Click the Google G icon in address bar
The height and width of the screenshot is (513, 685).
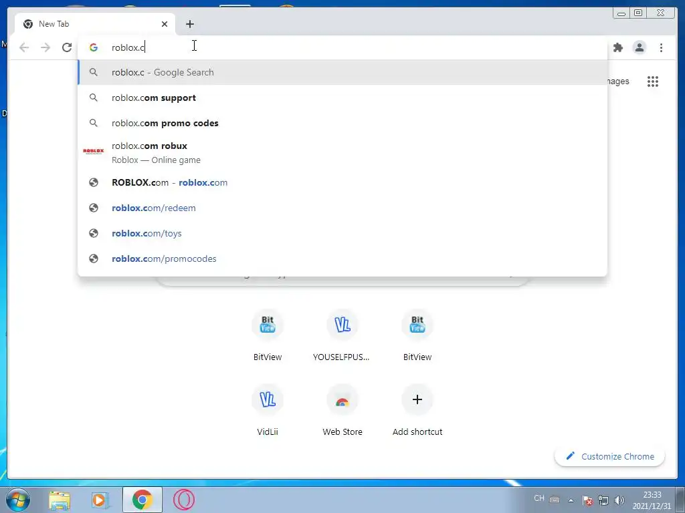(94, 47)
